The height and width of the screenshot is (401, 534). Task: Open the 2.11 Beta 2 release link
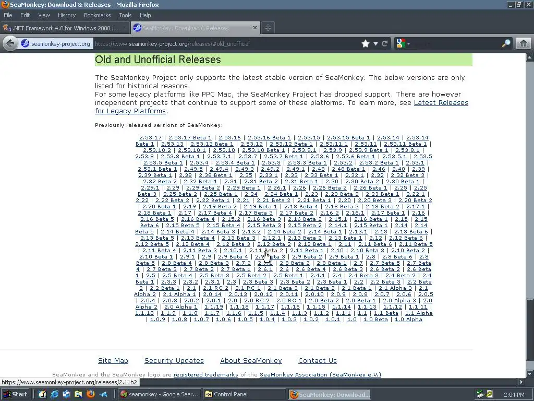[265, 250]
